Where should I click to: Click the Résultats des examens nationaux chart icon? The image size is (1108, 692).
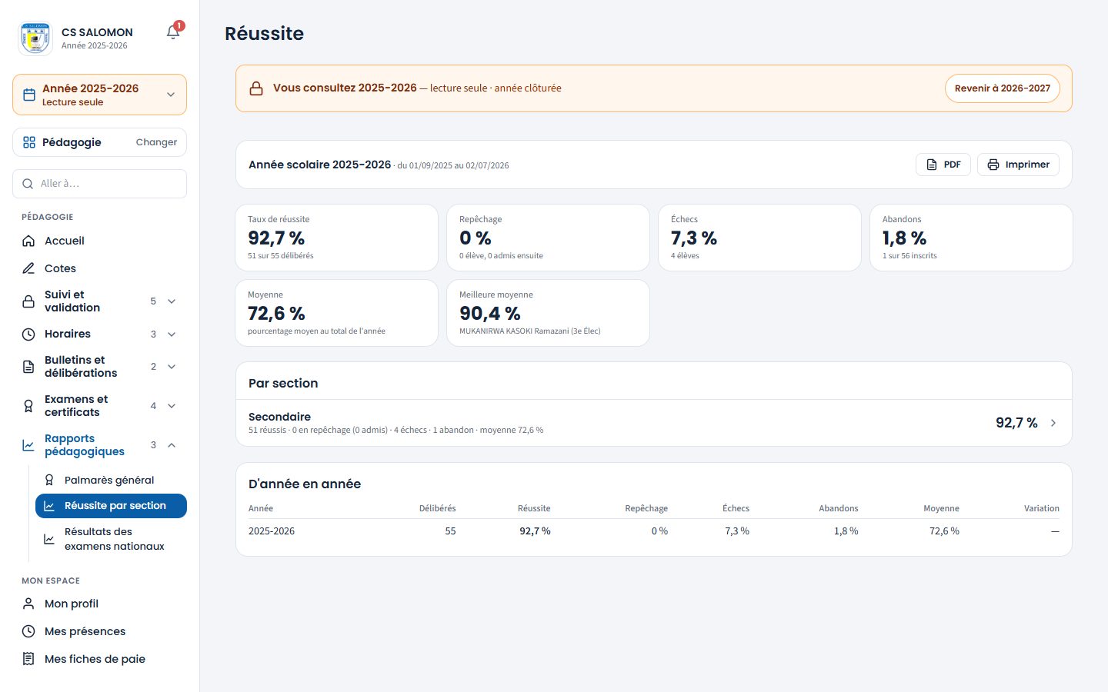click(49, 539)
